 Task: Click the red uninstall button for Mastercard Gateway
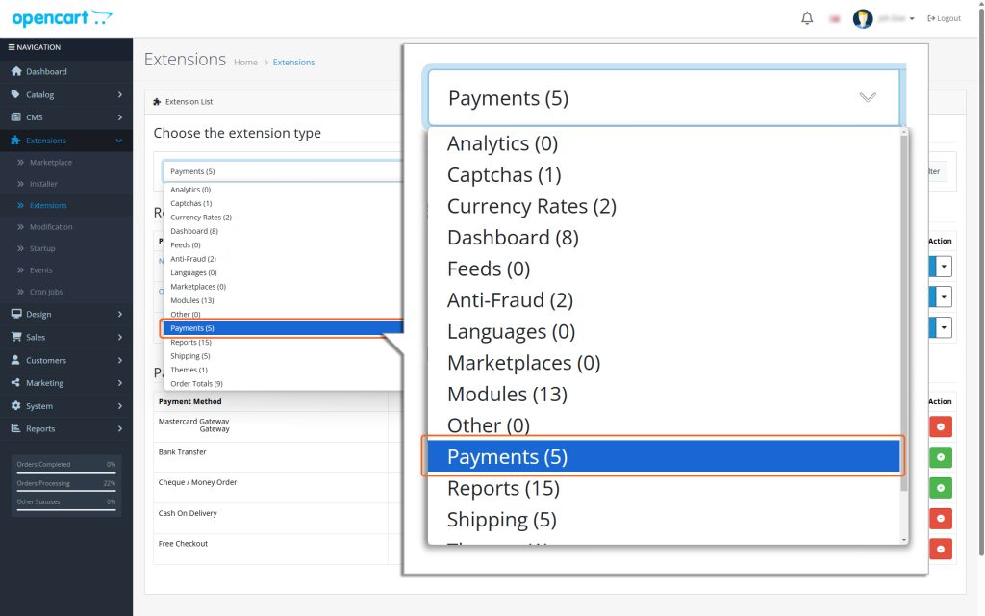941,426
